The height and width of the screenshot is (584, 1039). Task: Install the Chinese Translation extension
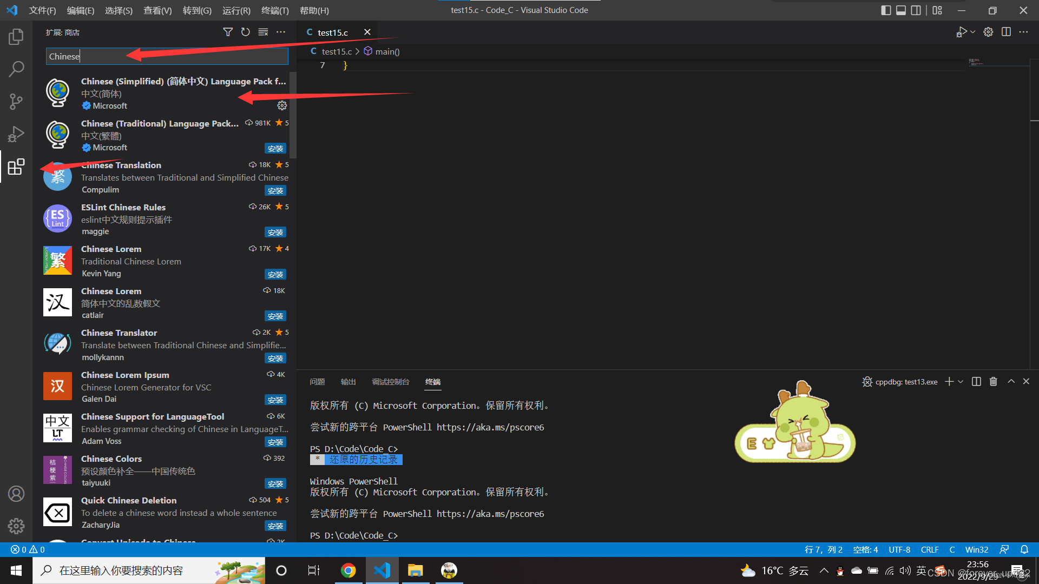pos(275,191)
